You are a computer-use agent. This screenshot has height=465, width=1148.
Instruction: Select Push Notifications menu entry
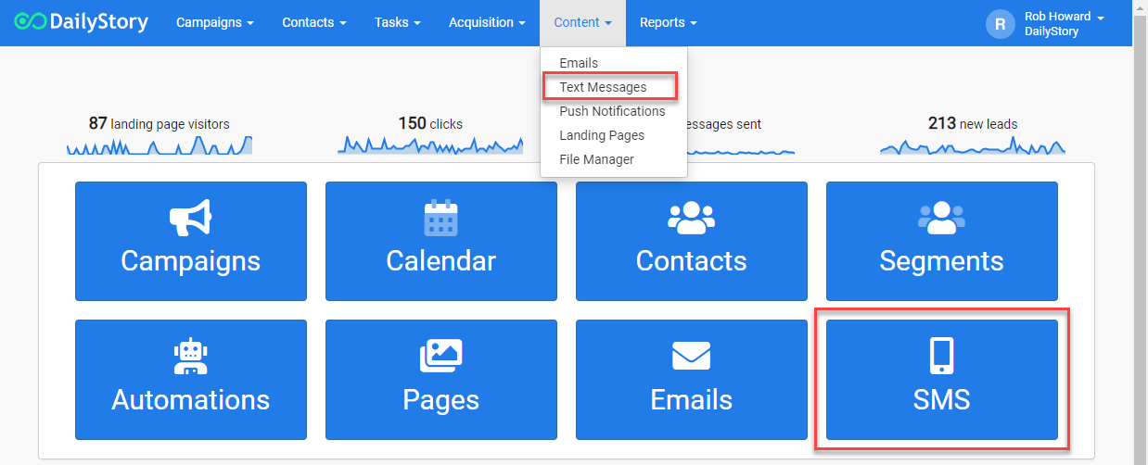614,111
